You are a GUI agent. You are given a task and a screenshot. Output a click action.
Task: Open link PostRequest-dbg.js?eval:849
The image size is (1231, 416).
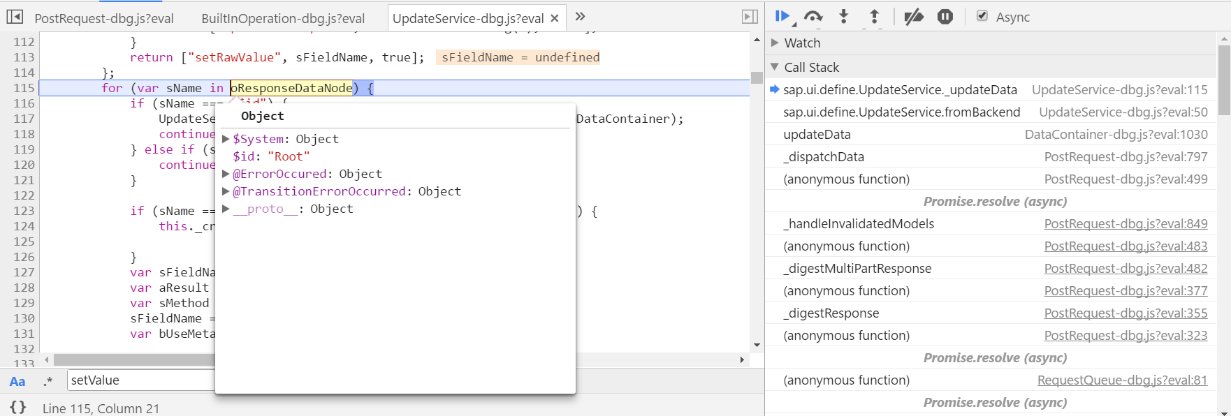1126,223
